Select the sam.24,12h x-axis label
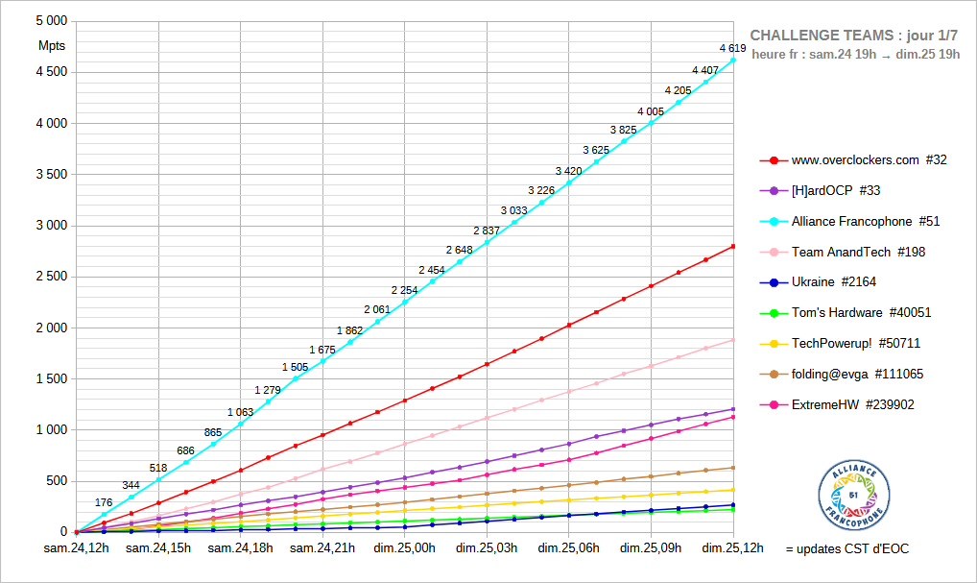Viewport: 977px width, 583px height. point(77,548)
